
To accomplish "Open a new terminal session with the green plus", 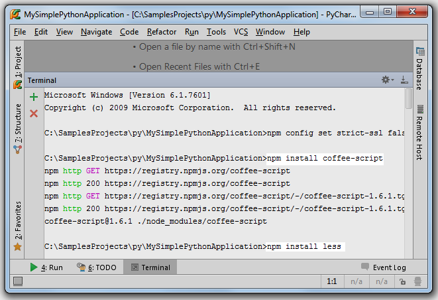I will (34, 97).
